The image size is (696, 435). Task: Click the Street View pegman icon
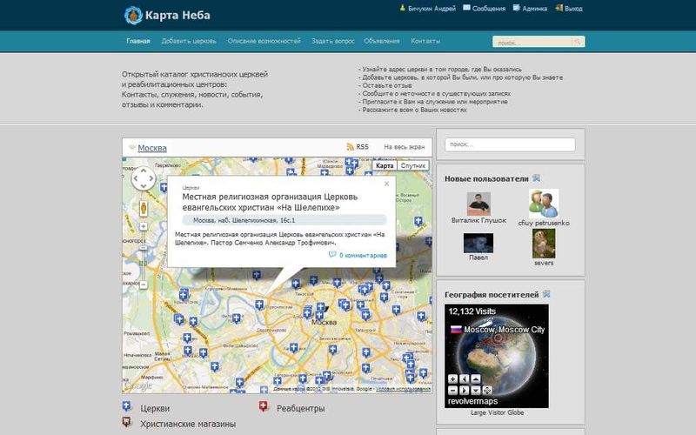pos(144,208)
